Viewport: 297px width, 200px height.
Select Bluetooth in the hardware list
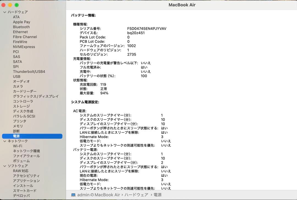[x=21, y=27]
